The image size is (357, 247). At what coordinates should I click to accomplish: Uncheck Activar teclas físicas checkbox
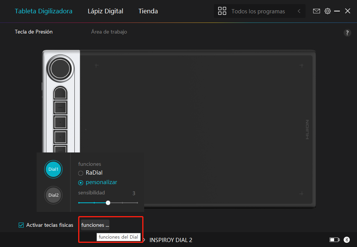point(21,225)
